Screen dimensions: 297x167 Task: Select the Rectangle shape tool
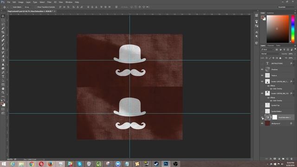(x=3, y=84)
